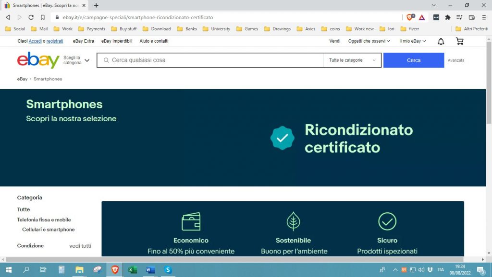
Task: Open Skype from the taskbar
Action: [x=168, y=270]
